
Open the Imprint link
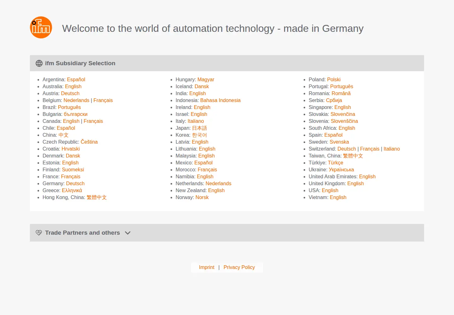point(207,267)
